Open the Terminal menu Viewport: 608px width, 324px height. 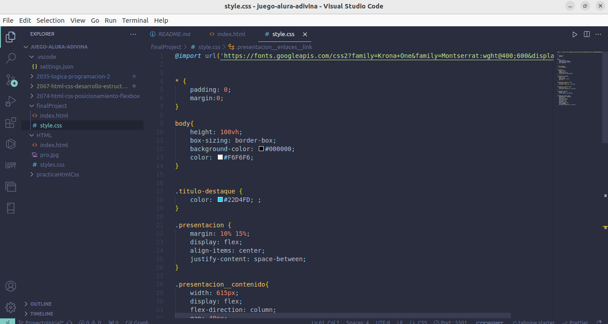point(135,21)
